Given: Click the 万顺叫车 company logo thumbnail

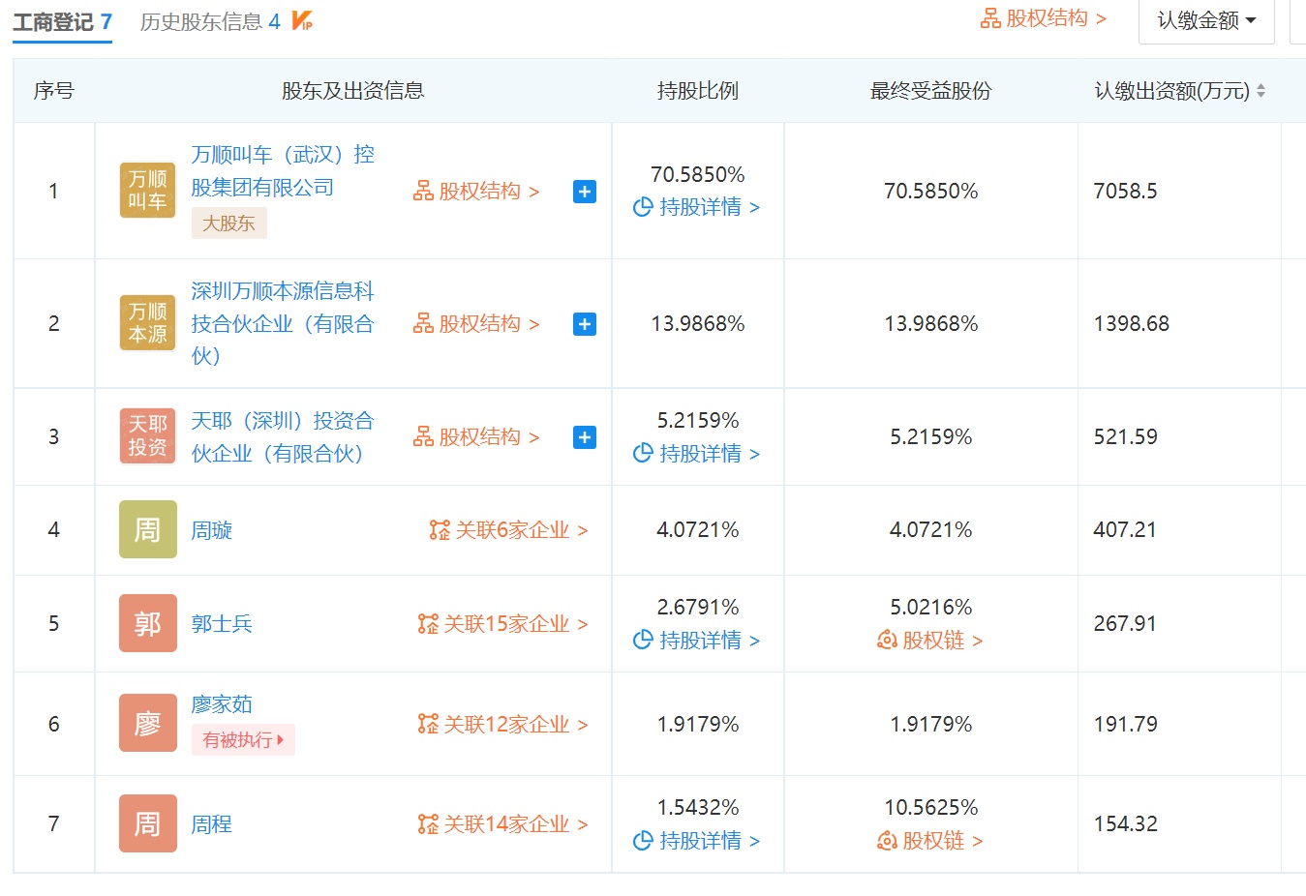Looking at the screenshot, I should [x=147, y=191].
